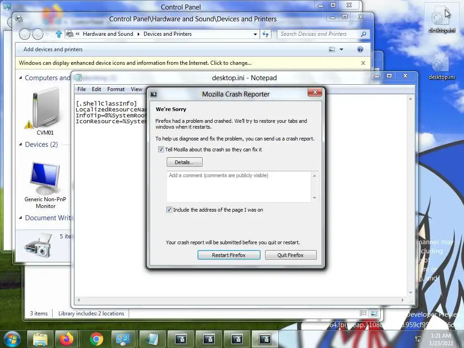Uncheck Tell Mozilla about this crash
Screen dimensions: 464x348
161,150
